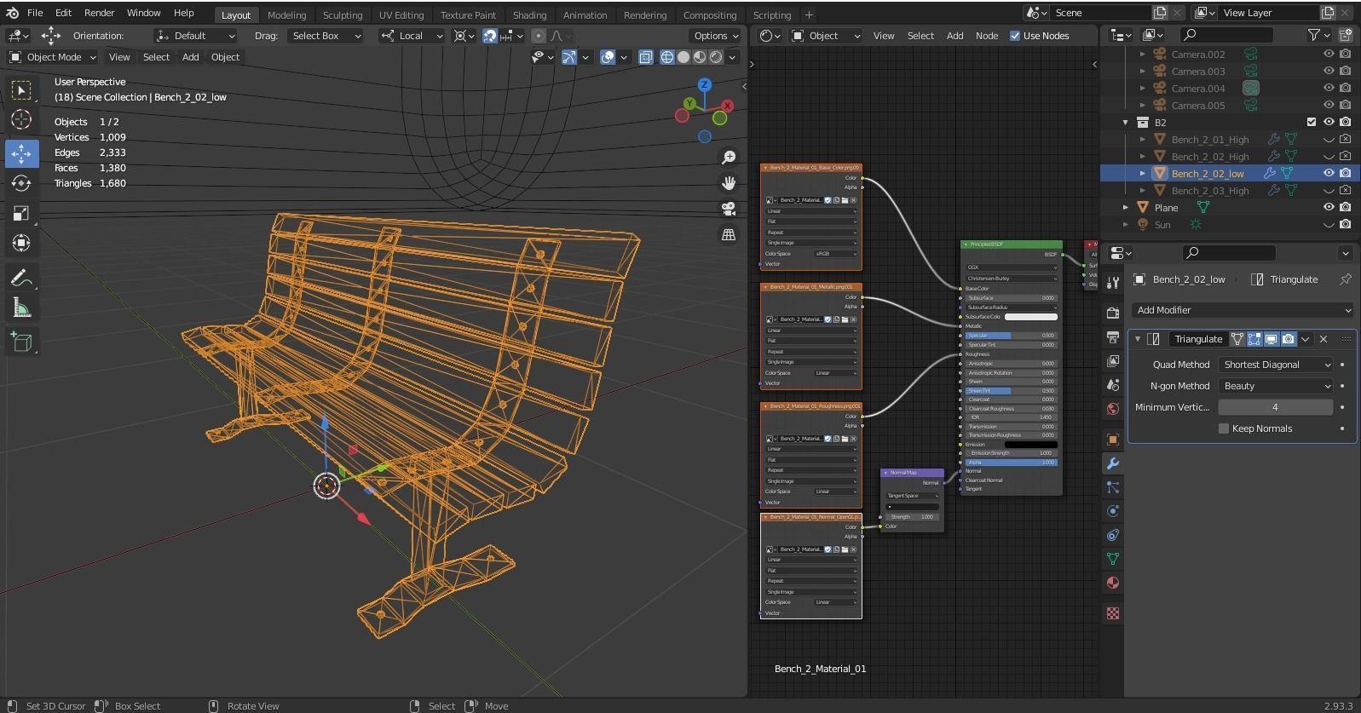Add a new workspace with plus button
1361x713 pixels.
pyautogui.click(x=809, y=14)
